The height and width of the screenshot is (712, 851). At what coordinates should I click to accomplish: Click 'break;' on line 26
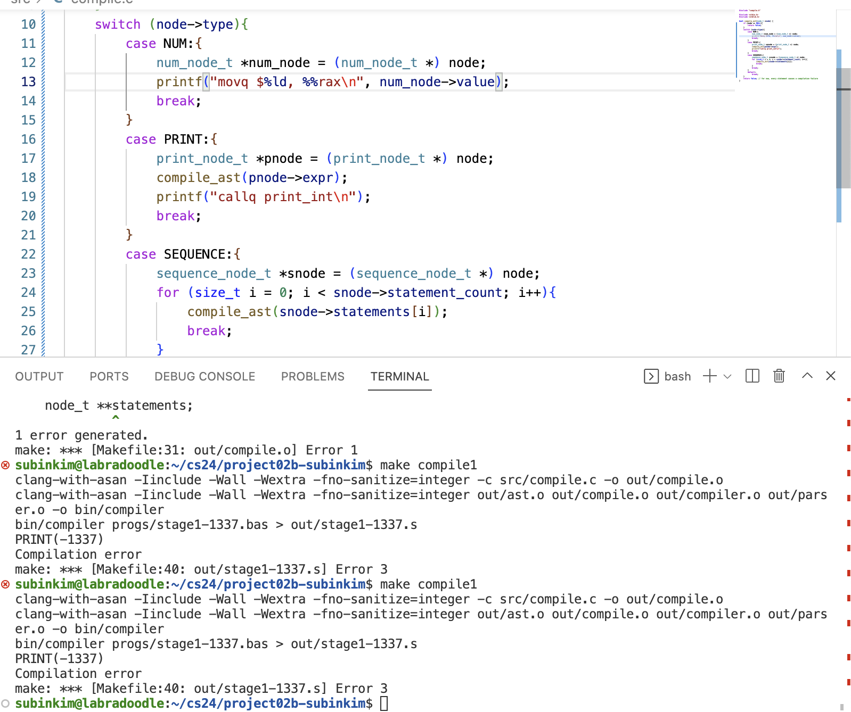point(210,331)
